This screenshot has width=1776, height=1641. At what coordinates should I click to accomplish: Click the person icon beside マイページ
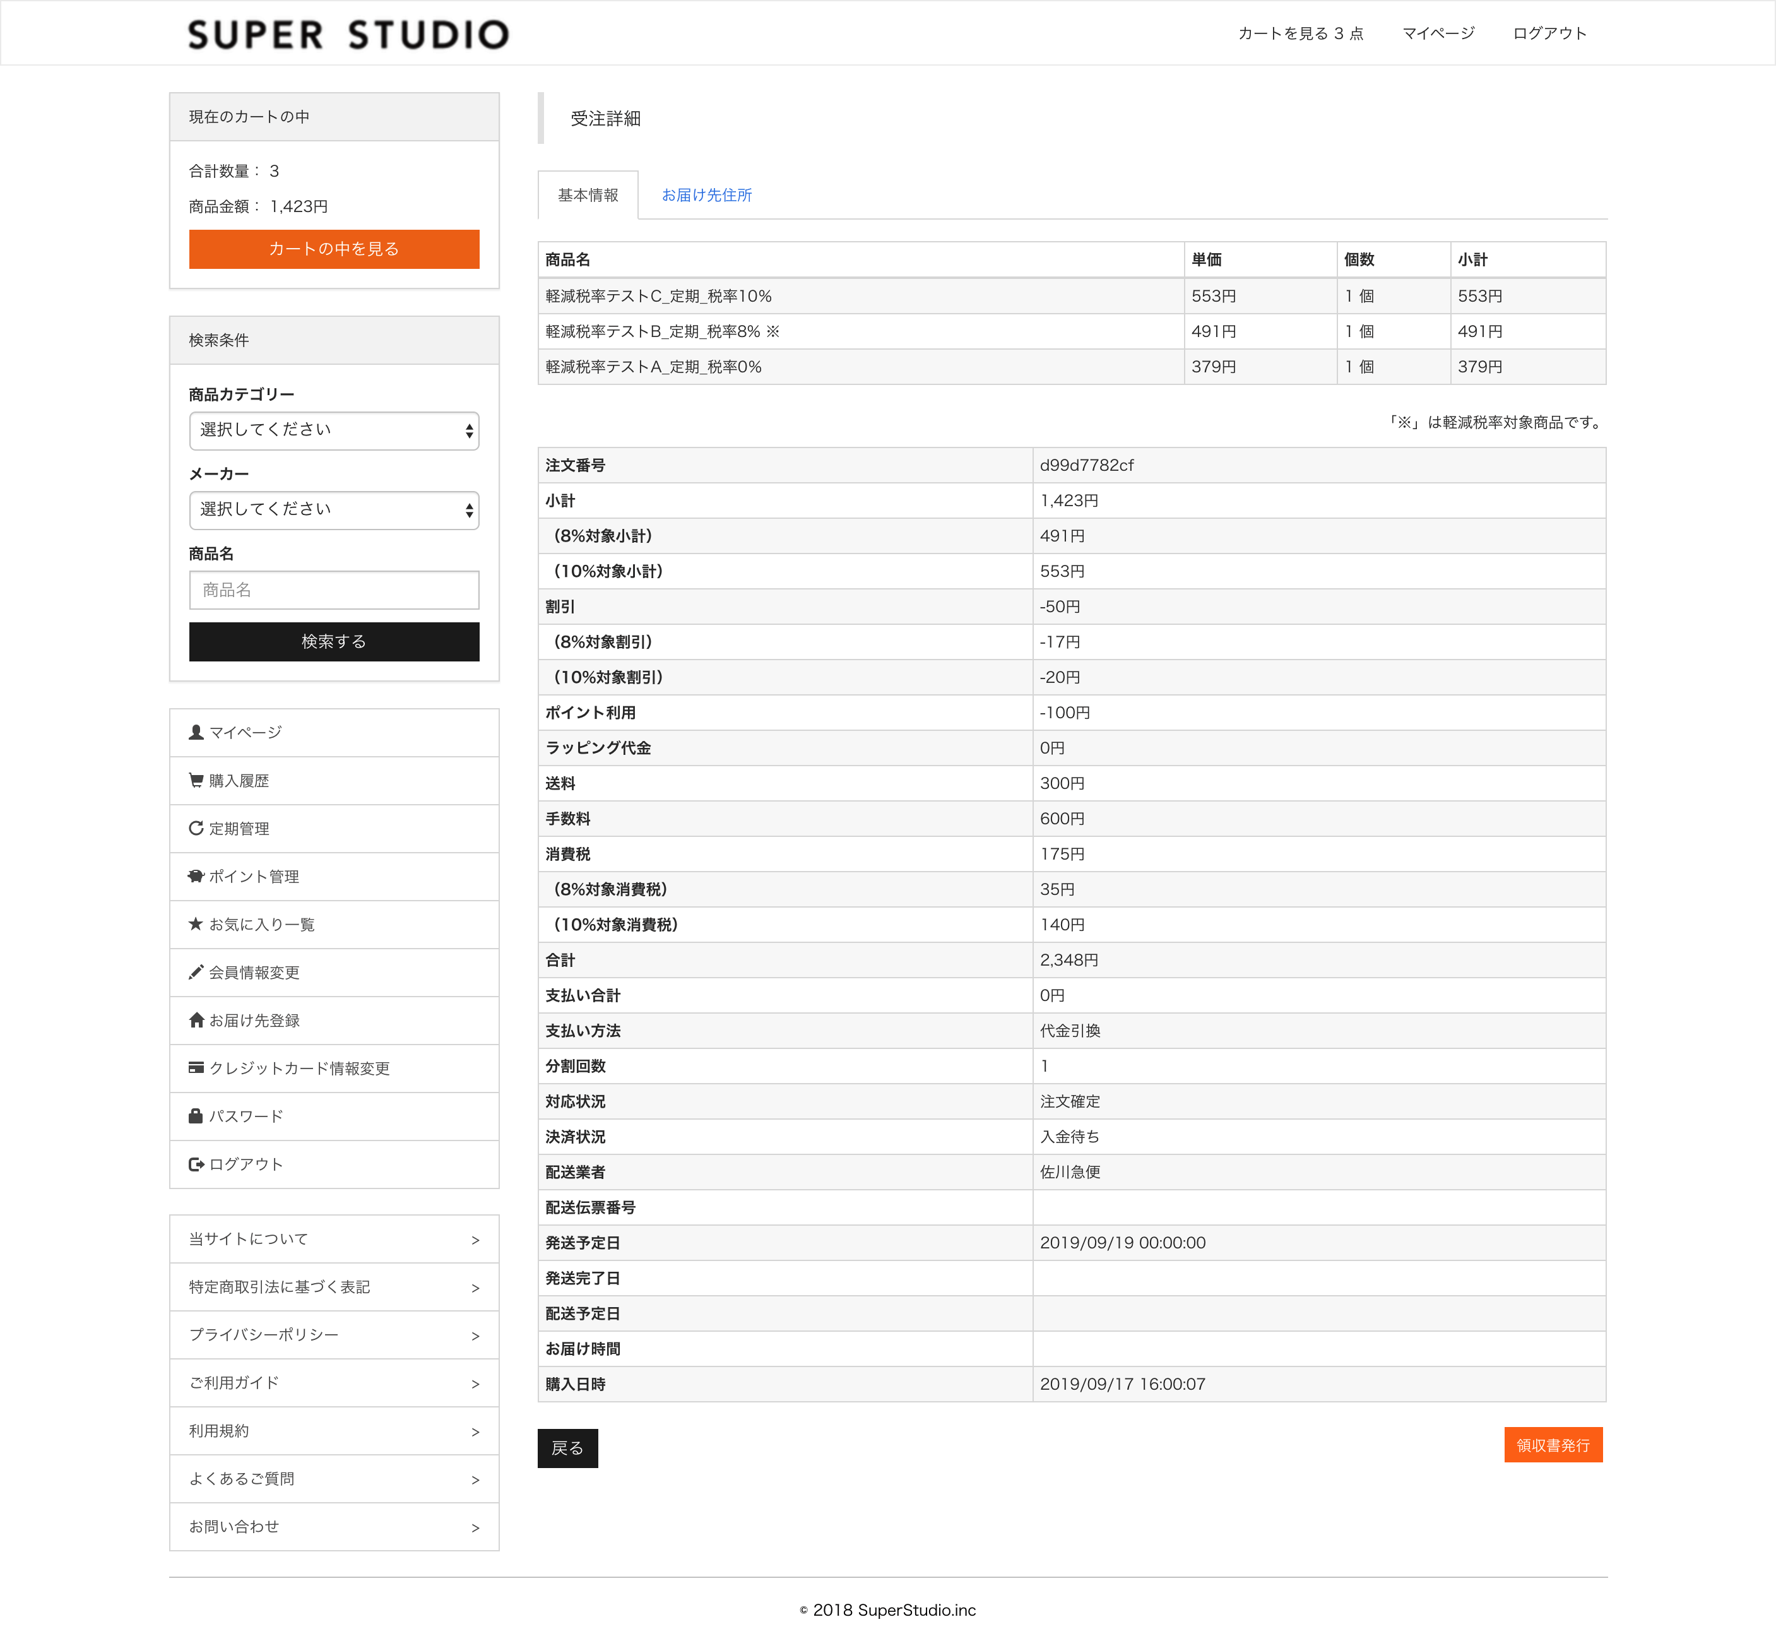[x=196, y=733]
